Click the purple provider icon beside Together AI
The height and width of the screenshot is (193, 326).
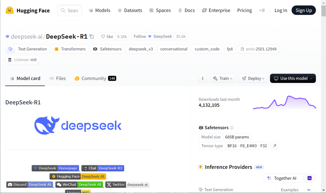(309, 178)
